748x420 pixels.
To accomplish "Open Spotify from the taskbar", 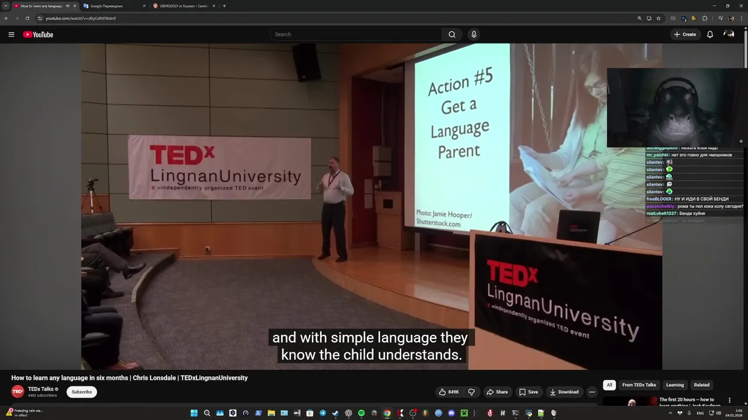I will click(x=361, y=413).
